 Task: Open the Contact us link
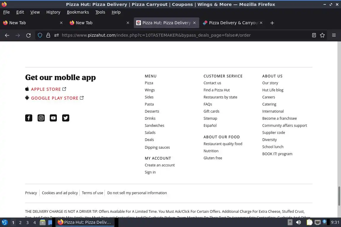pos(212,83)
